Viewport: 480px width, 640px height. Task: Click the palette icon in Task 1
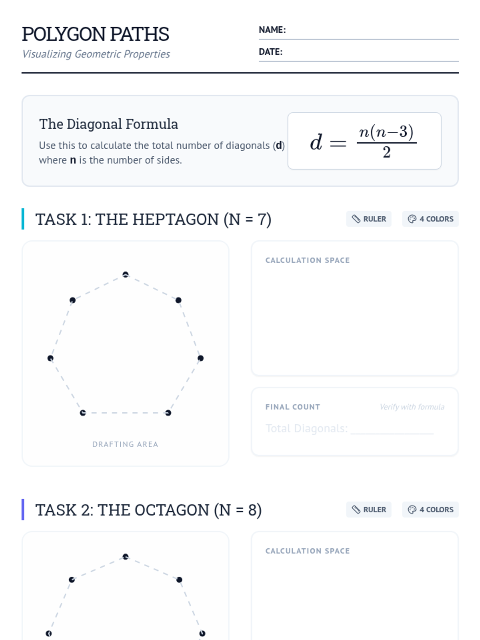(x=412, y=219)
